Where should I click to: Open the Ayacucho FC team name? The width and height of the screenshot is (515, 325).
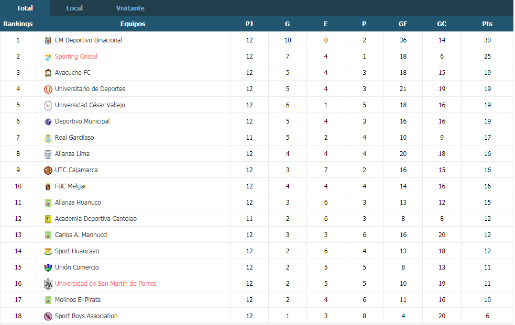[73, 72]
